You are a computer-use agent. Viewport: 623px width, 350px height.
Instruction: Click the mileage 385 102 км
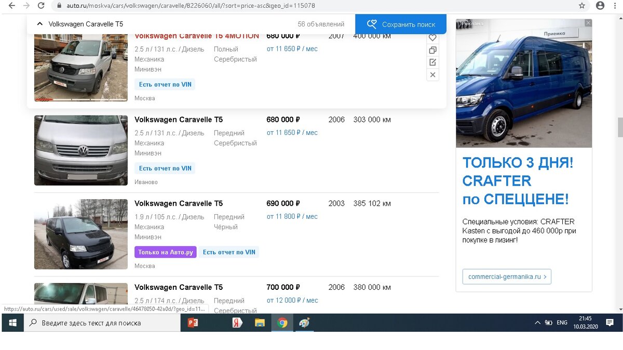point(372,204)
